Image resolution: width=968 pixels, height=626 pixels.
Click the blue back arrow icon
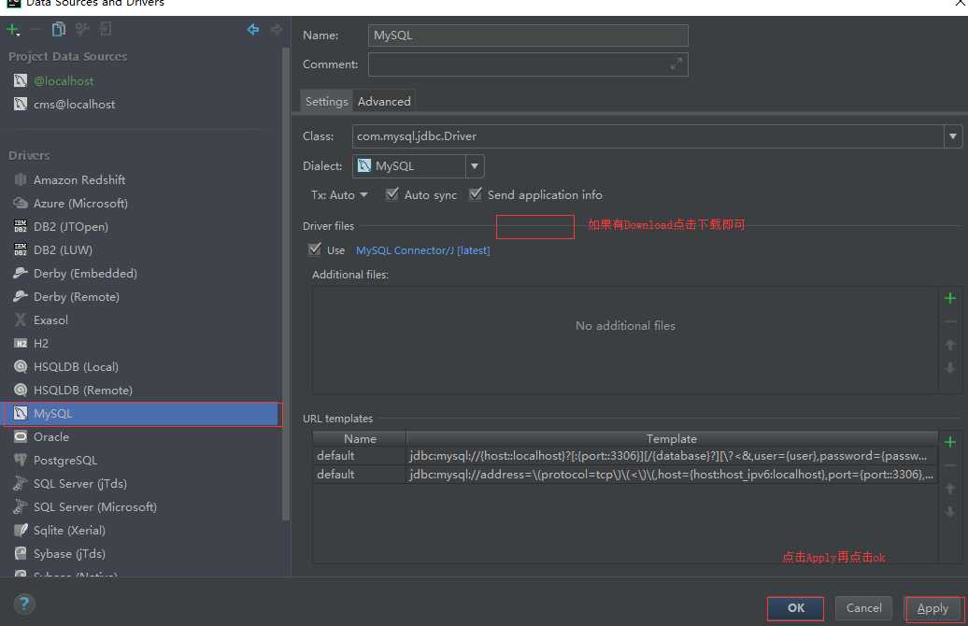[253, 29]
